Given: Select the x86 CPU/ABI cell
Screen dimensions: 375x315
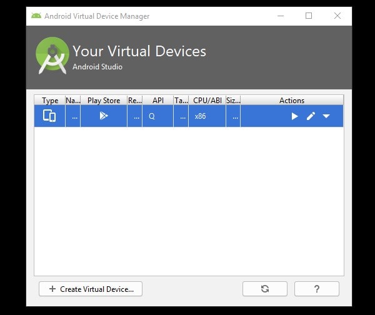Looking at the screenshot, I should (207, 116).
